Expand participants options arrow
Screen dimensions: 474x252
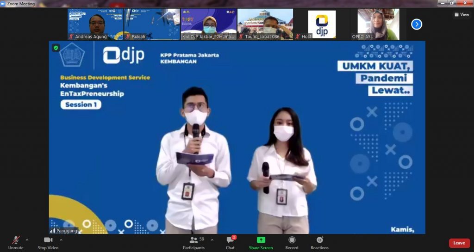point(212,240)
